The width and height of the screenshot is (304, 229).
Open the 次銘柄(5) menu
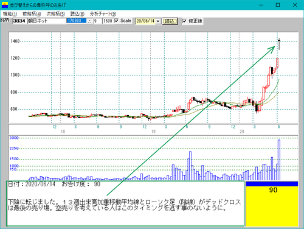55,14
